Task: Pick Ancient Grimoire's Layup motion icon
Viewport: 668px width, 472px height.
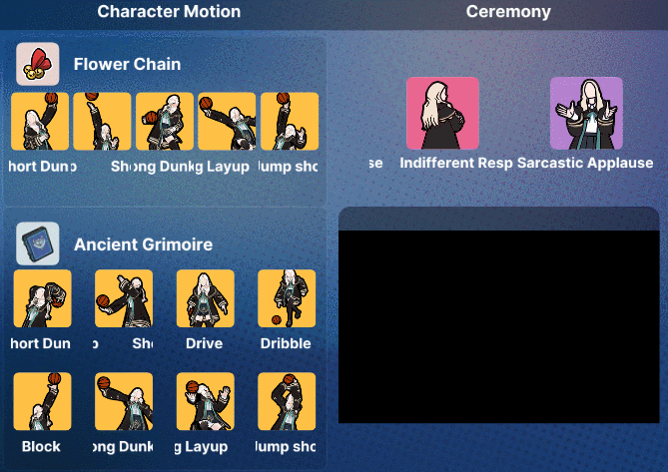Action: 206,401
